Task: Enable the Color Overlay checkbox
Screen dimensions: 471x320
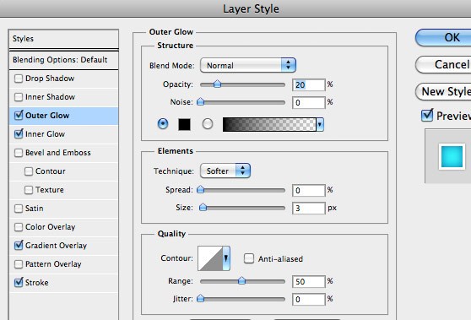Action: coord(19,227)
